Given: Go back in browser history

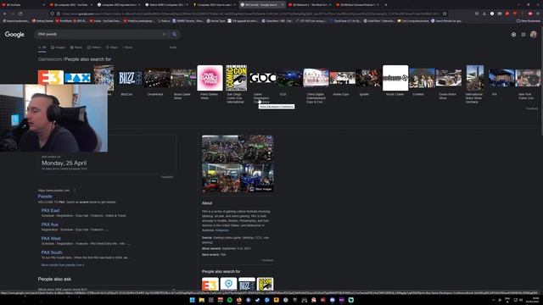Looking at the screenshot, I should click(5, 14).
